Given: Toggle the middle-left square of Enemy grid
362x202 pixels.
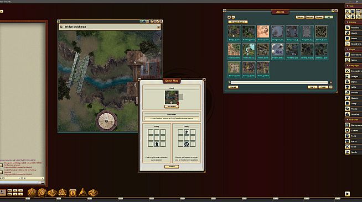Looking at the screenshot, I should point(180,138).
